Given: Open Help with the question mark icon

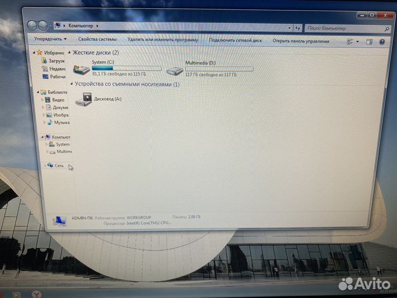Looking at the screenshot, I should (x=382, y=42).
